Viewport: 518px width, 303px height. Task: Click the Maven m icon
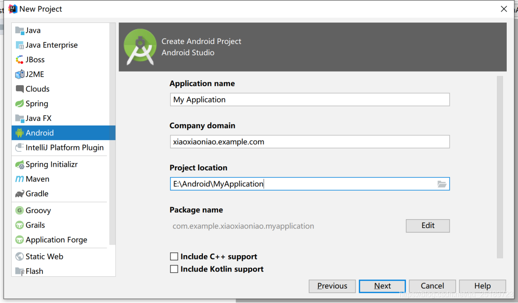coord(20,179)
